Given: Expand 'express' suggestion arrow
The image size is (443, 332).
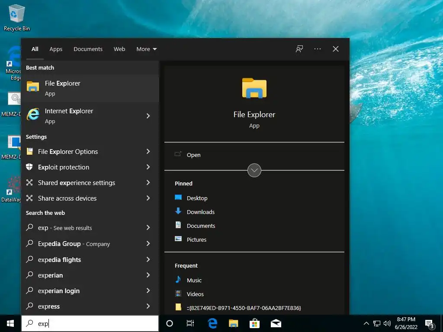Looking at the screenshot, I should coord(148,306).
